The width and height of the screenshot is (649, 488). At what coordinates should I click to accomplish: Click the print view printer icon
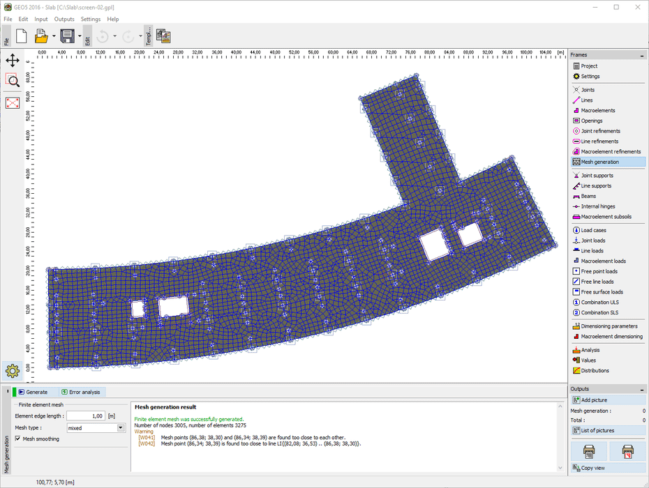pos(588,451)
